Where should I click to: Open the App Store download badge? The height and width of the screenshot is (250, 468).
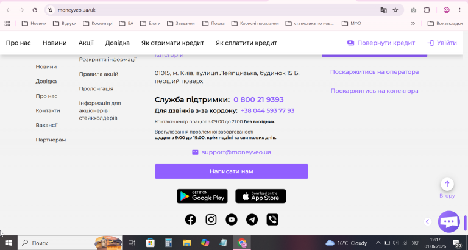261,196
